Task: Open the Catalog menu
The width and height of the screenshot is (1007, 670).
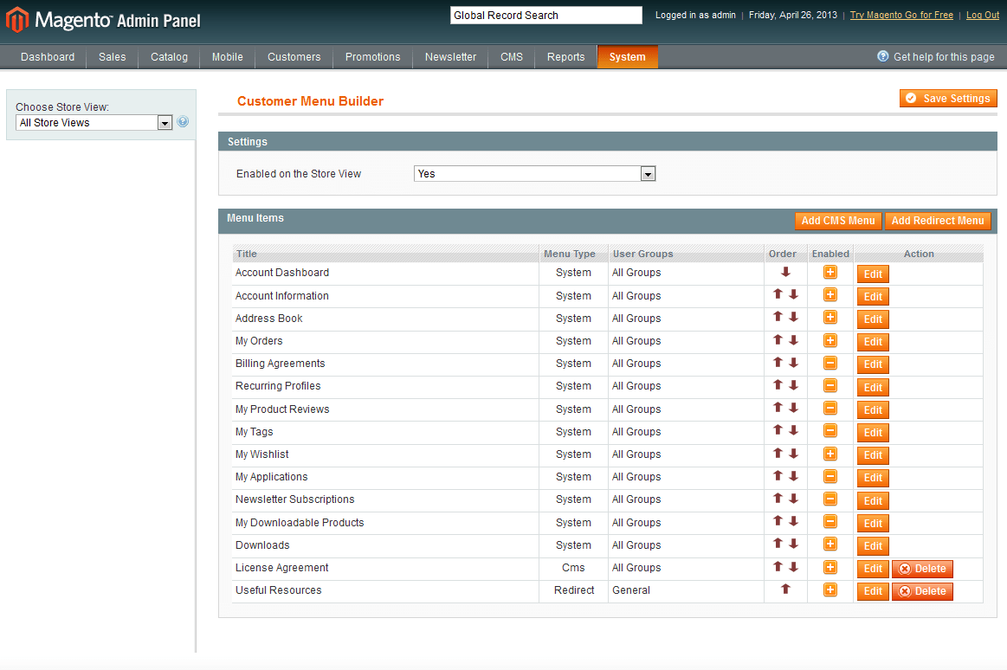Action: 169,57
